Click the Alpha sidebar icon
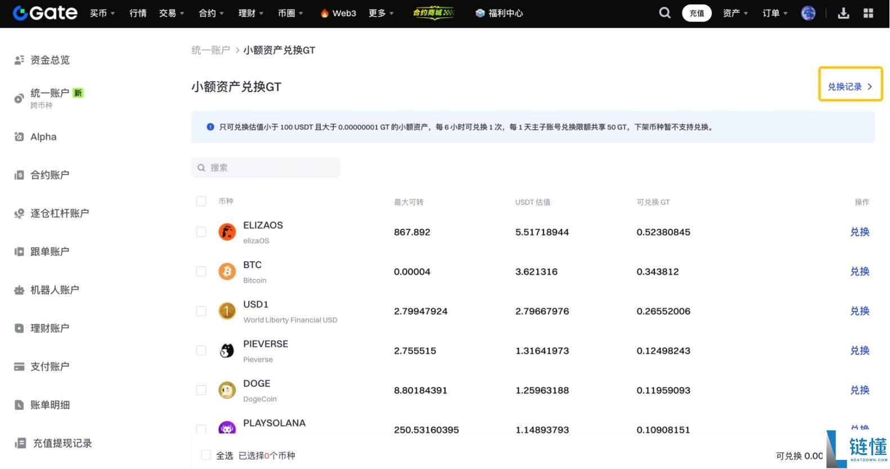The height and width of the screenshot is (469, 890). (x=19, y=137)
